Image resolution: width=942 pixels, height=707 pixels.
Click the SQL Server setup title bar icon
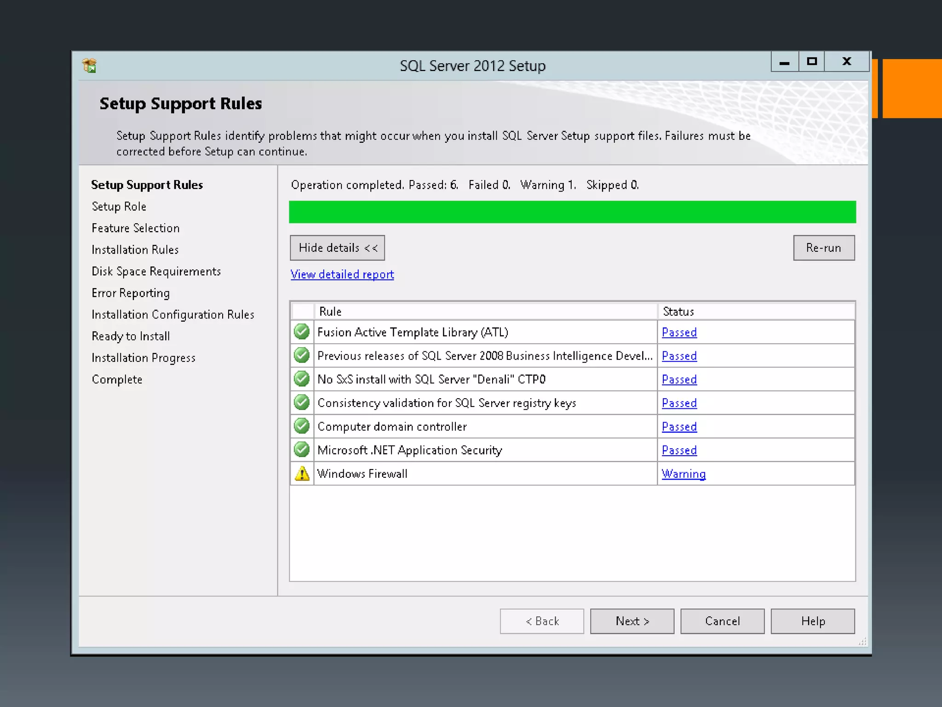coord(89,66)
